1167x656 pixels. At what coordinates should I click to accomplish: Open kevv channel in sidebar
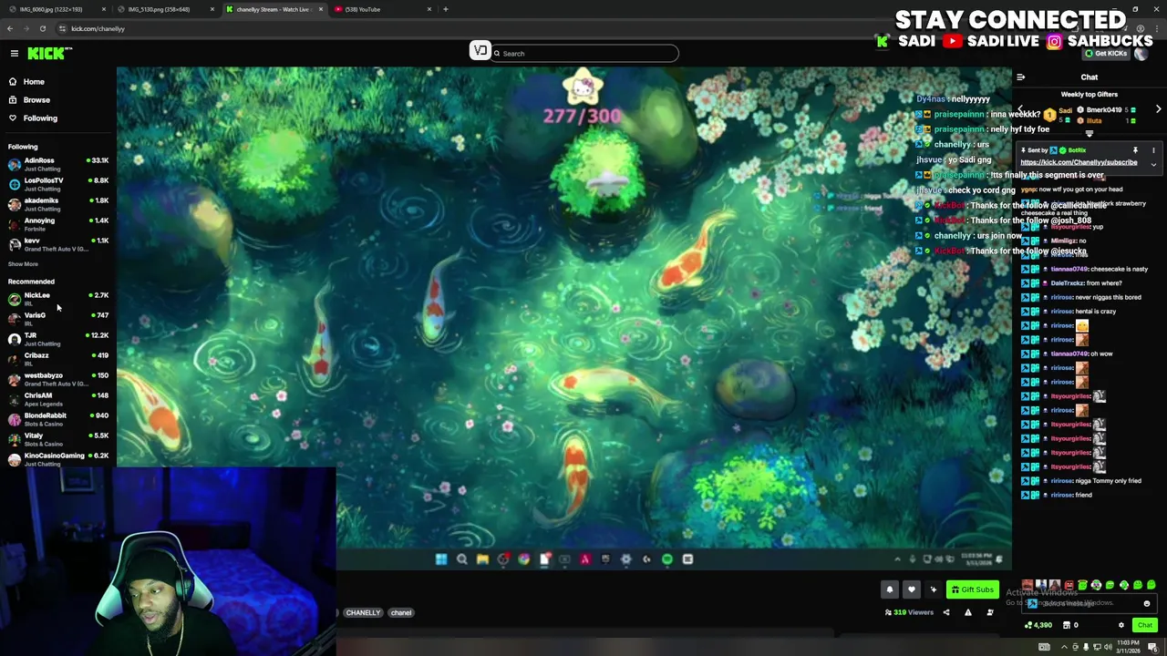[x=57, y=244]
